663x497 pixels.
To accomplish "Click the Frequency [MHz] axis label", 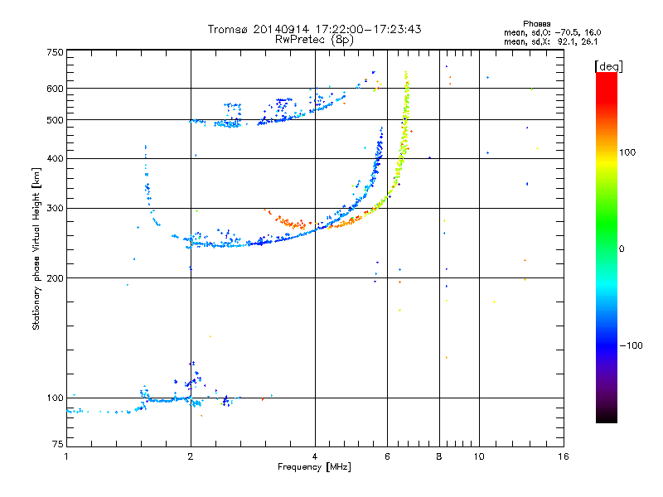I will coord(314,467).
